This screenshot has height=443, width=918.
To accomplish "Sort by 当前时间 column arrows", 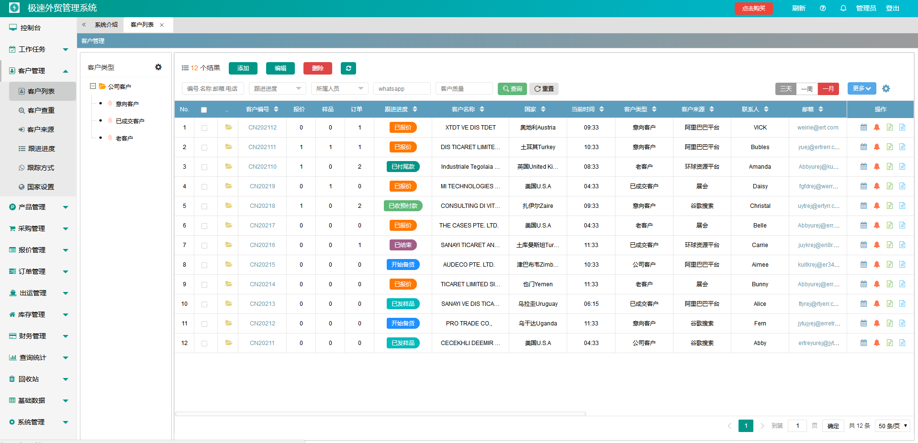I will pyautogui.click(x=602, y=109).
